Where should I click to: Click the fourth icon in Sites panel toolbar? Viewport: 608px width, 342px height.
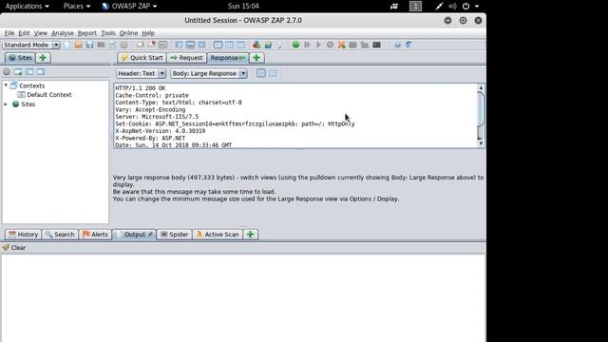41,72
